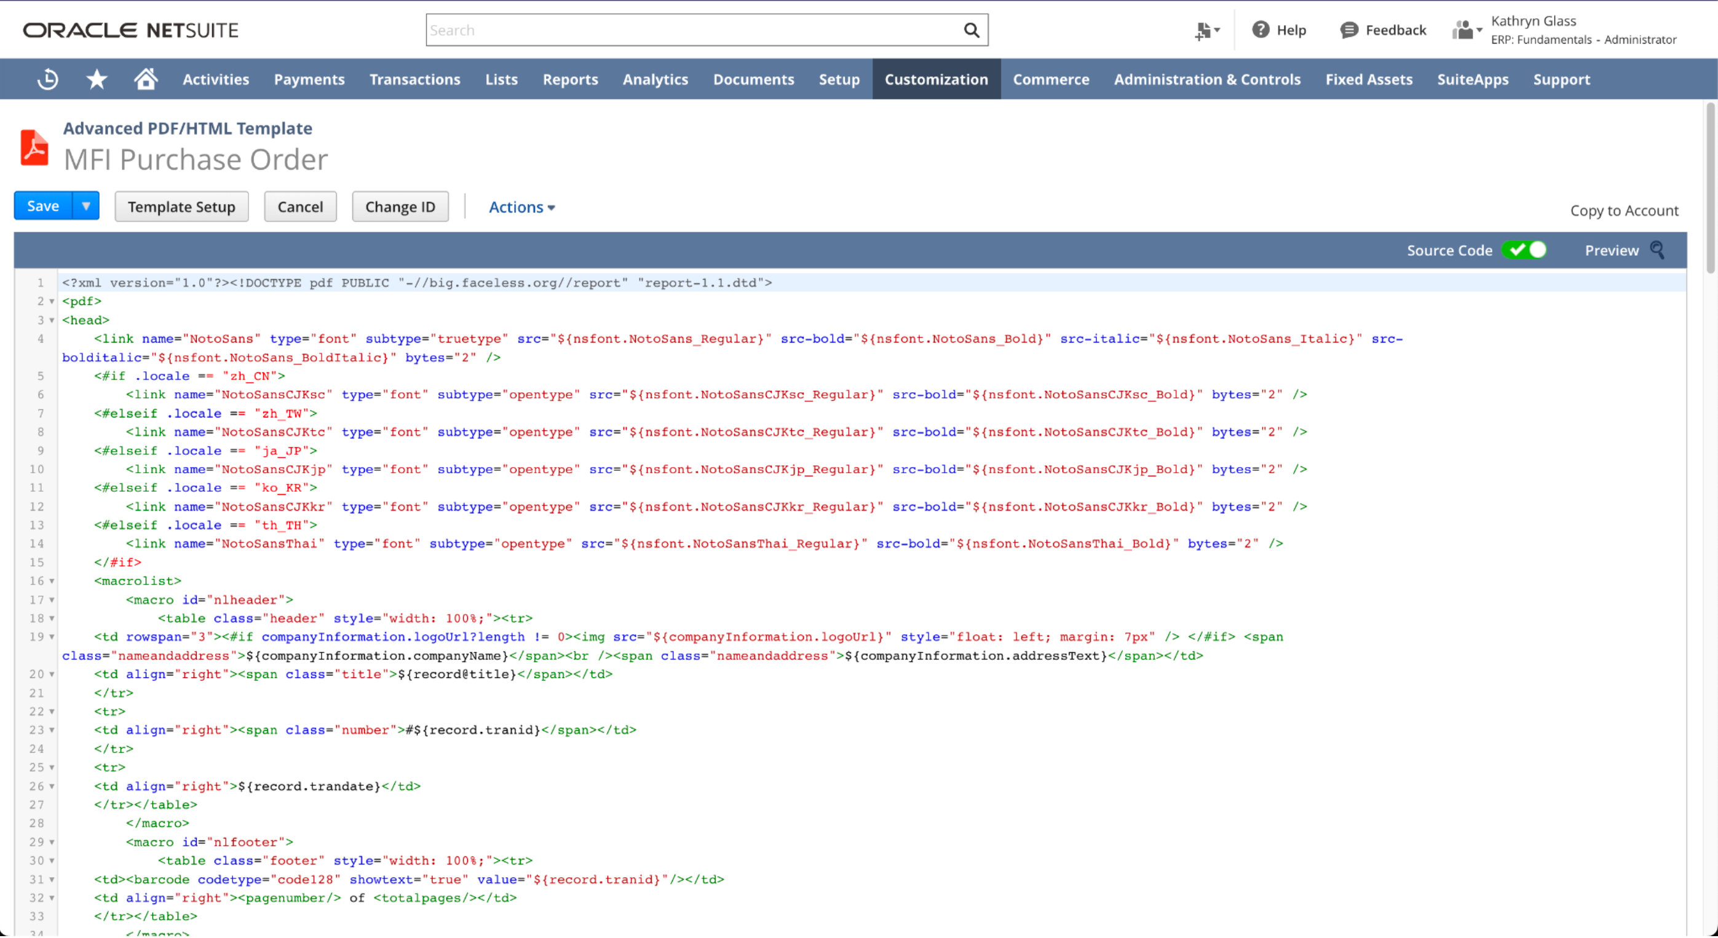Open the Reports menu

coord(570,79)
